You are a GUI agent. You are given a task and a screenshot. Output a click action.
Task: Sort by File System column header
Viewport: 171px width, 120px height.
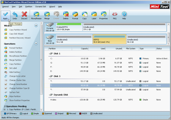[131, 48]
